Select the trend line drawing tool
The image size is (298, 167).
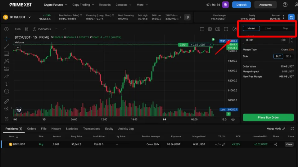[7, 46]
